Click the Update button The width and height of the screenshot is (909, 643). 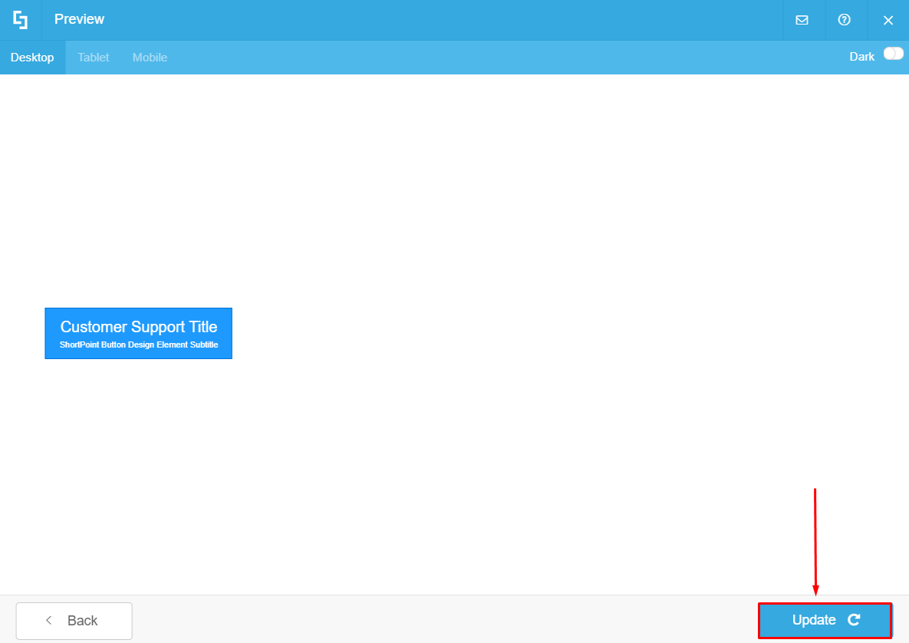825,620
